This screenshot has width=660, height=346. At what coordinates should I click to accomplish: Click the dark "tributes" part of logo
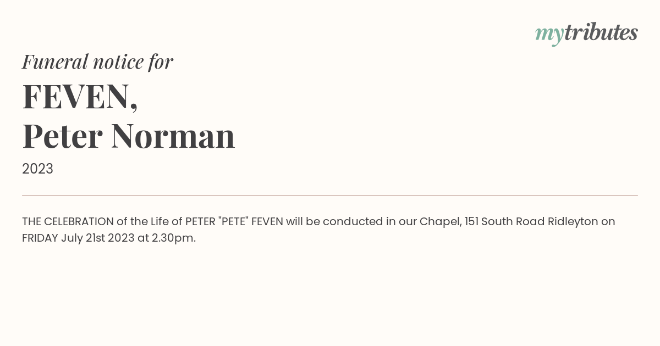(601, 32)
